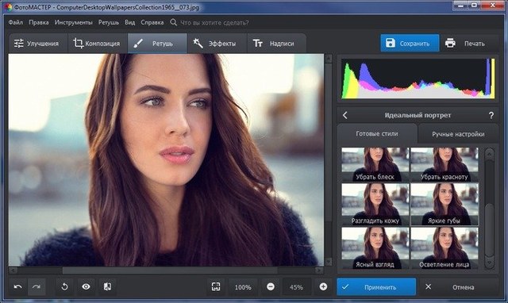Open the Инструменты menu
The height and width of the screenshot is (303, 508).
click(x=73, y=22)
